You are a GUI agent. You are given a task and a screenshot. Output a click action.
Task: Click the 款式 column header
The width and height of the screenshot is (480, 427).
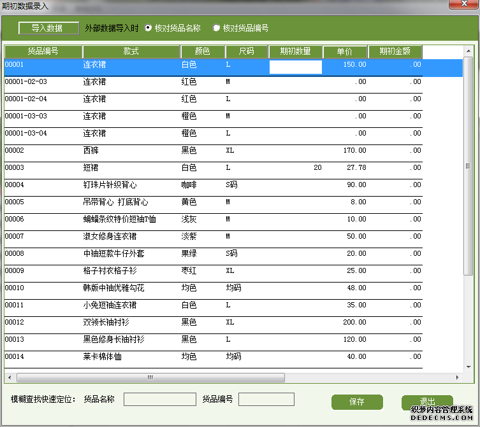click(x=131, y=52)
